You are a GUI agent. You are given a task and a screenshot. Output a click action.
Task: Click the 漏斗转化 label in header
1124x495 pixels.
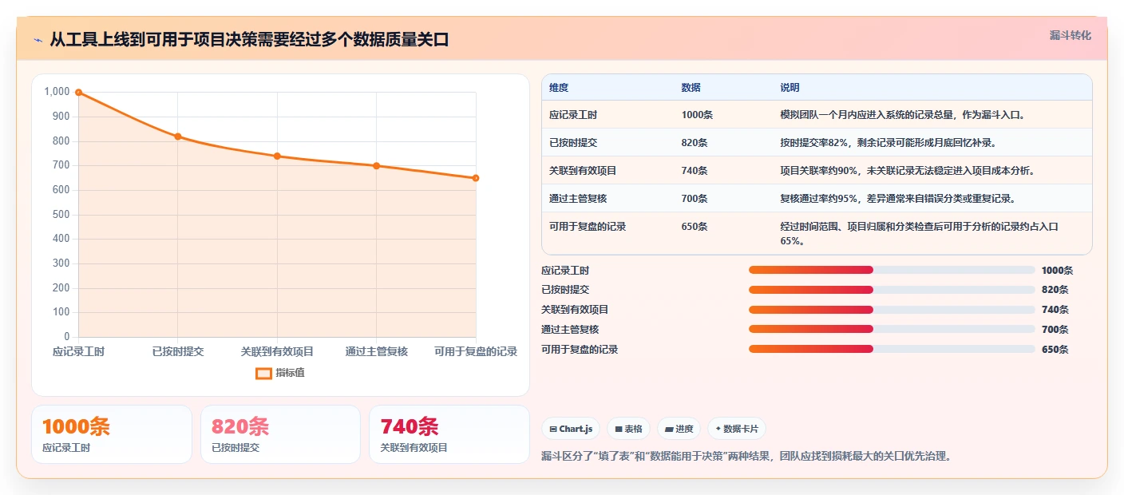[x=1070, y=35]
